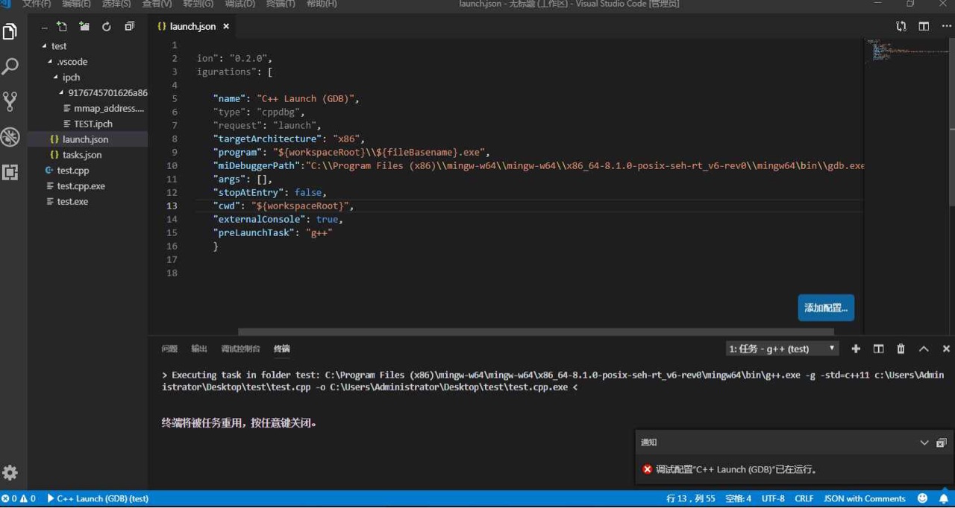Click the red error icon in notification
The image size is (955, 508).
pyautogui.click(x=647, y=469)
